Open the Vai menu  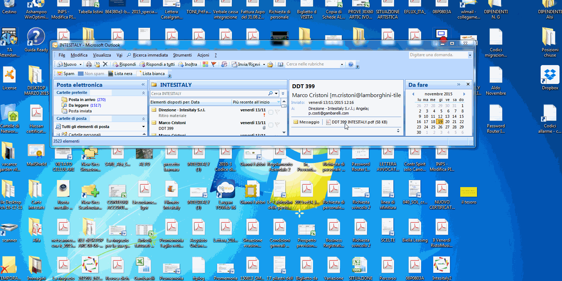(x=119, y=55)
